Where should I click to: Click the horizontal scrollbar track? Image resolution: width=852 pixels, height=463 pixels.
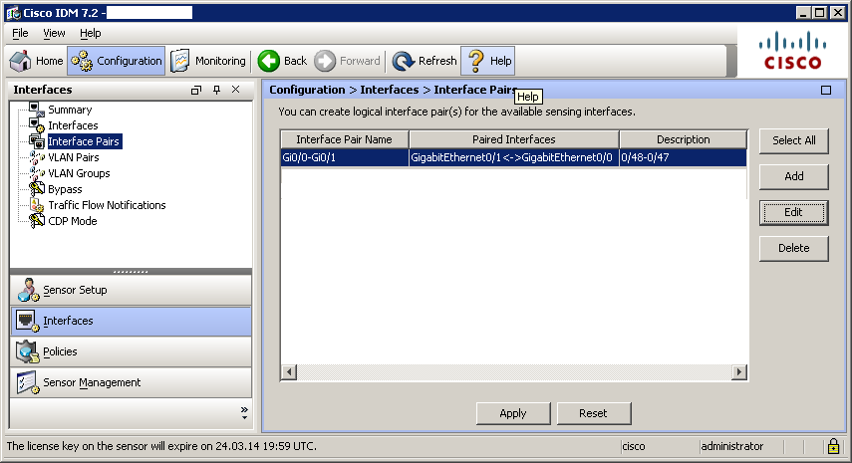514,372
